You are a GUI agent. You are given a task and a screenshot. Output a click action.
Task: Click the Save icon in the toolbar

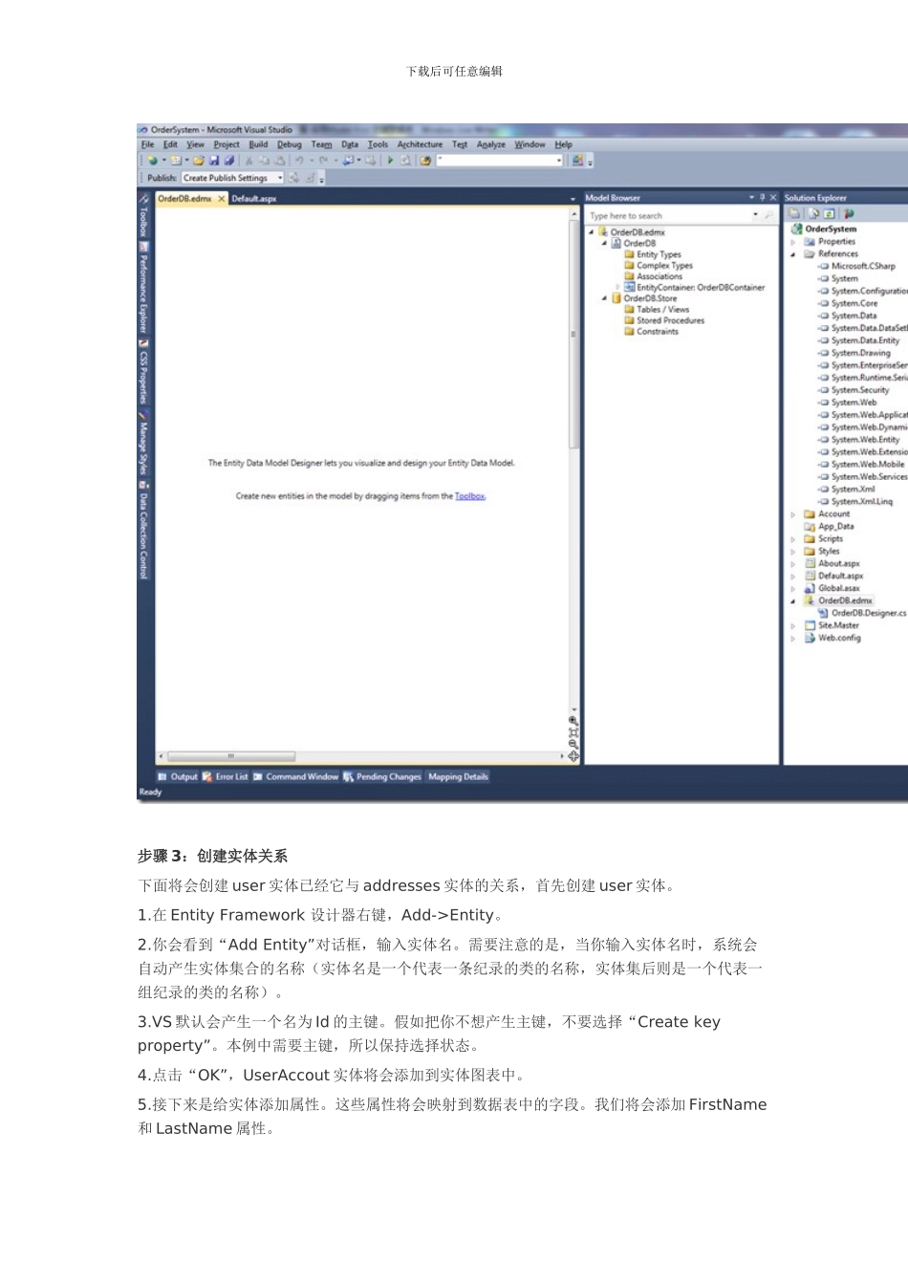click(214, 161)
